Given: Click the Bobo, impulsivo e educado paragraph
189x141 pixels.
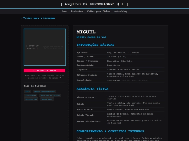Looking at the screenshot, I should tap(119, 139).
